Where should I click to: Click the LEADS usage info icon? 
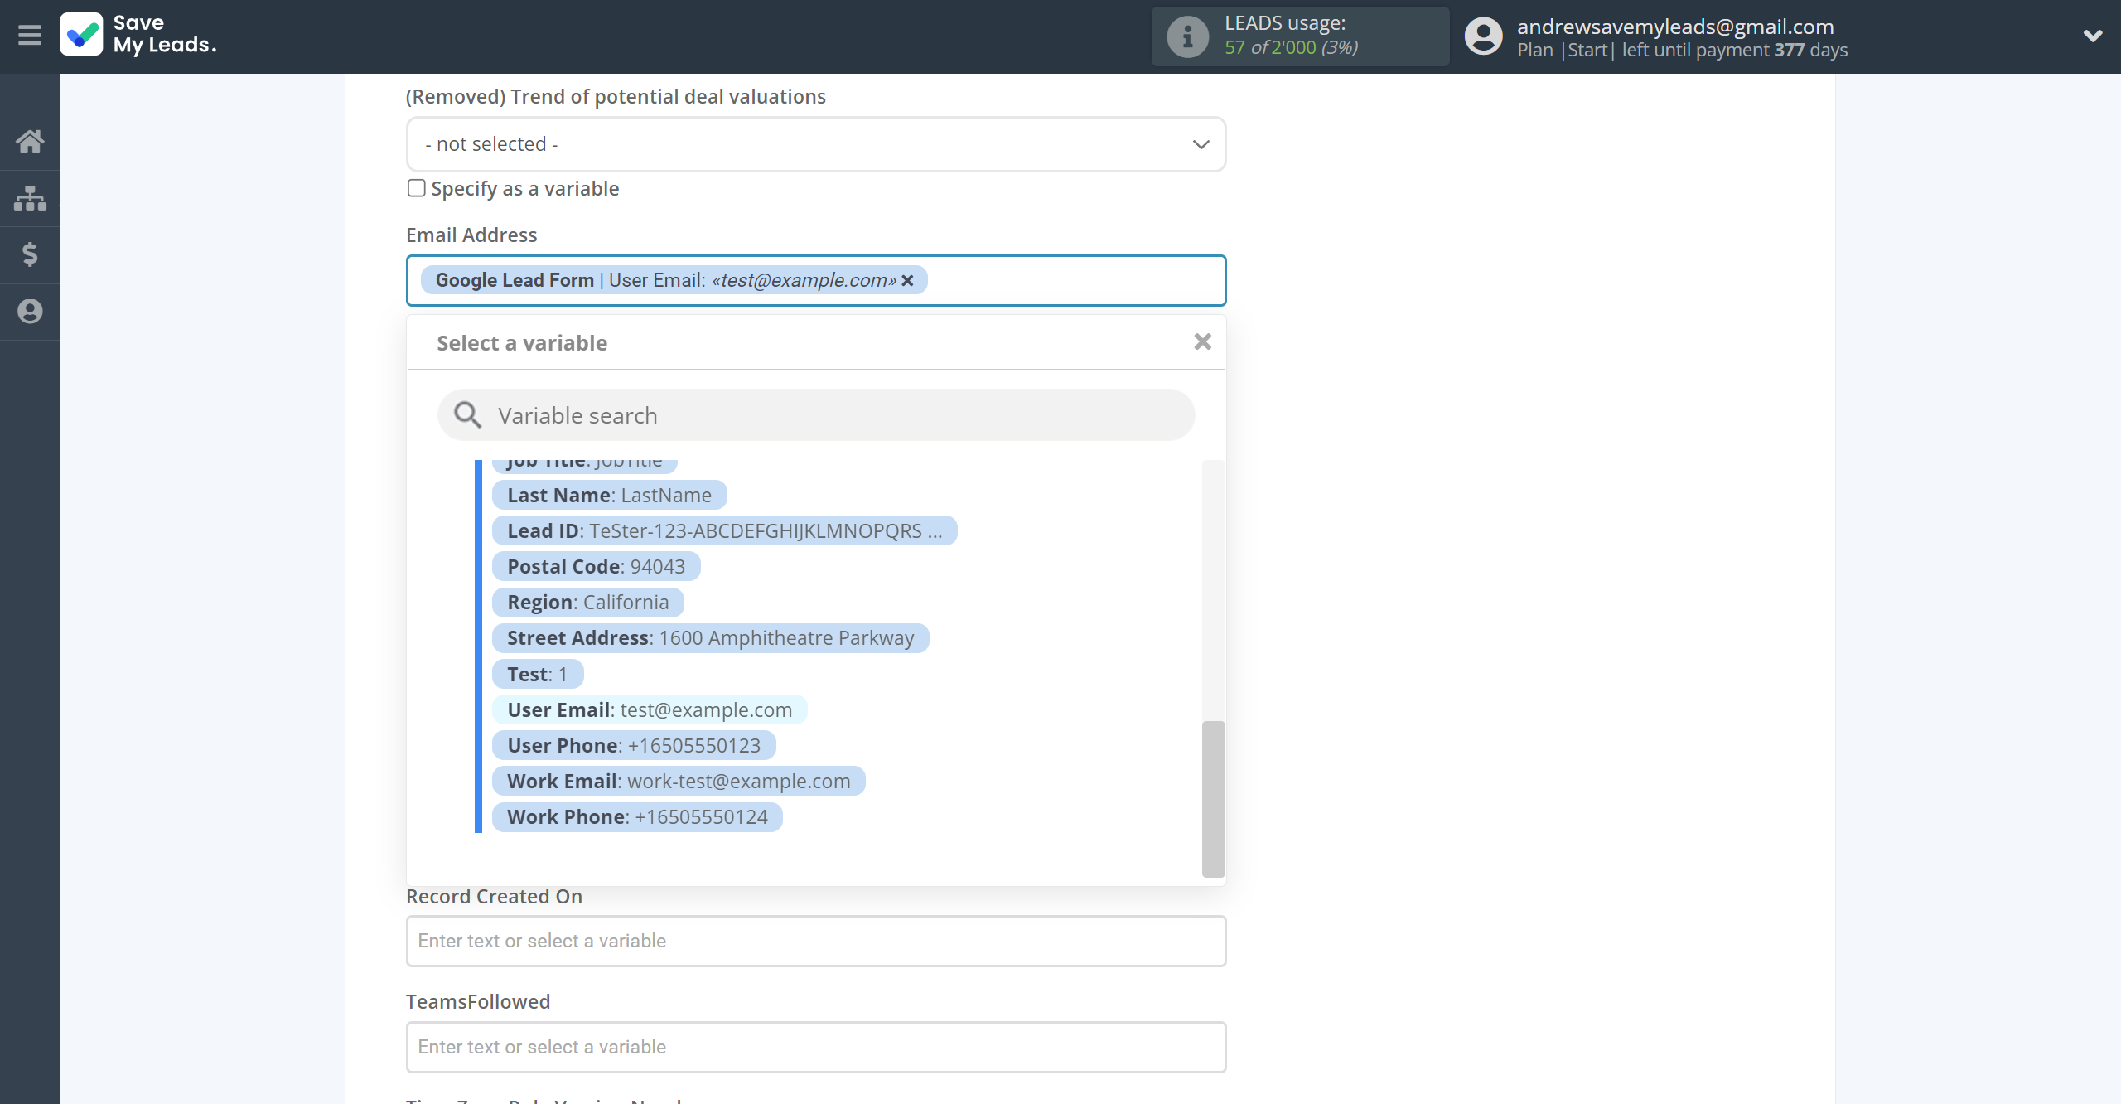[1188, 36]
